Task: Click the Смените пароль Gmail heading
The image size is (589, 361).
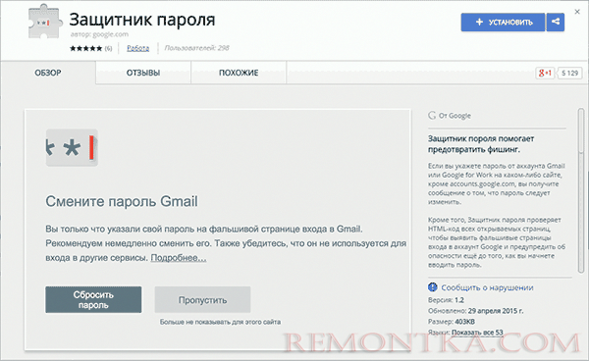Action: (122, 201)
